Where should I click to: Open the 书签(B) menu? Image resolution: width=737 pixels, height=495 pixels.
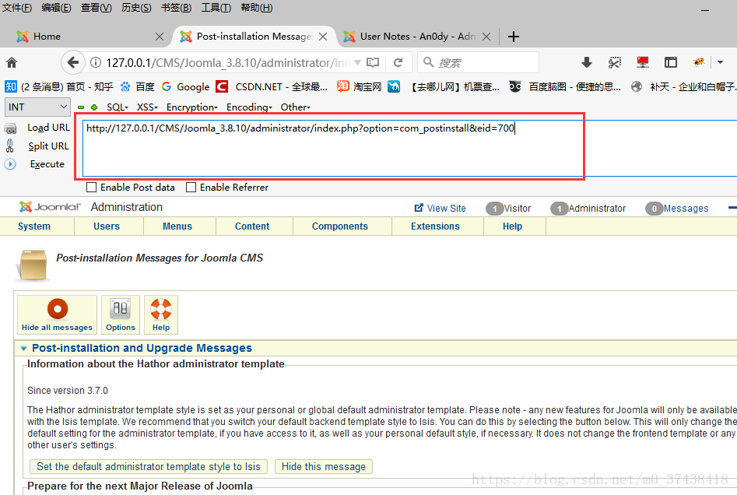click(x=176, y=8)
